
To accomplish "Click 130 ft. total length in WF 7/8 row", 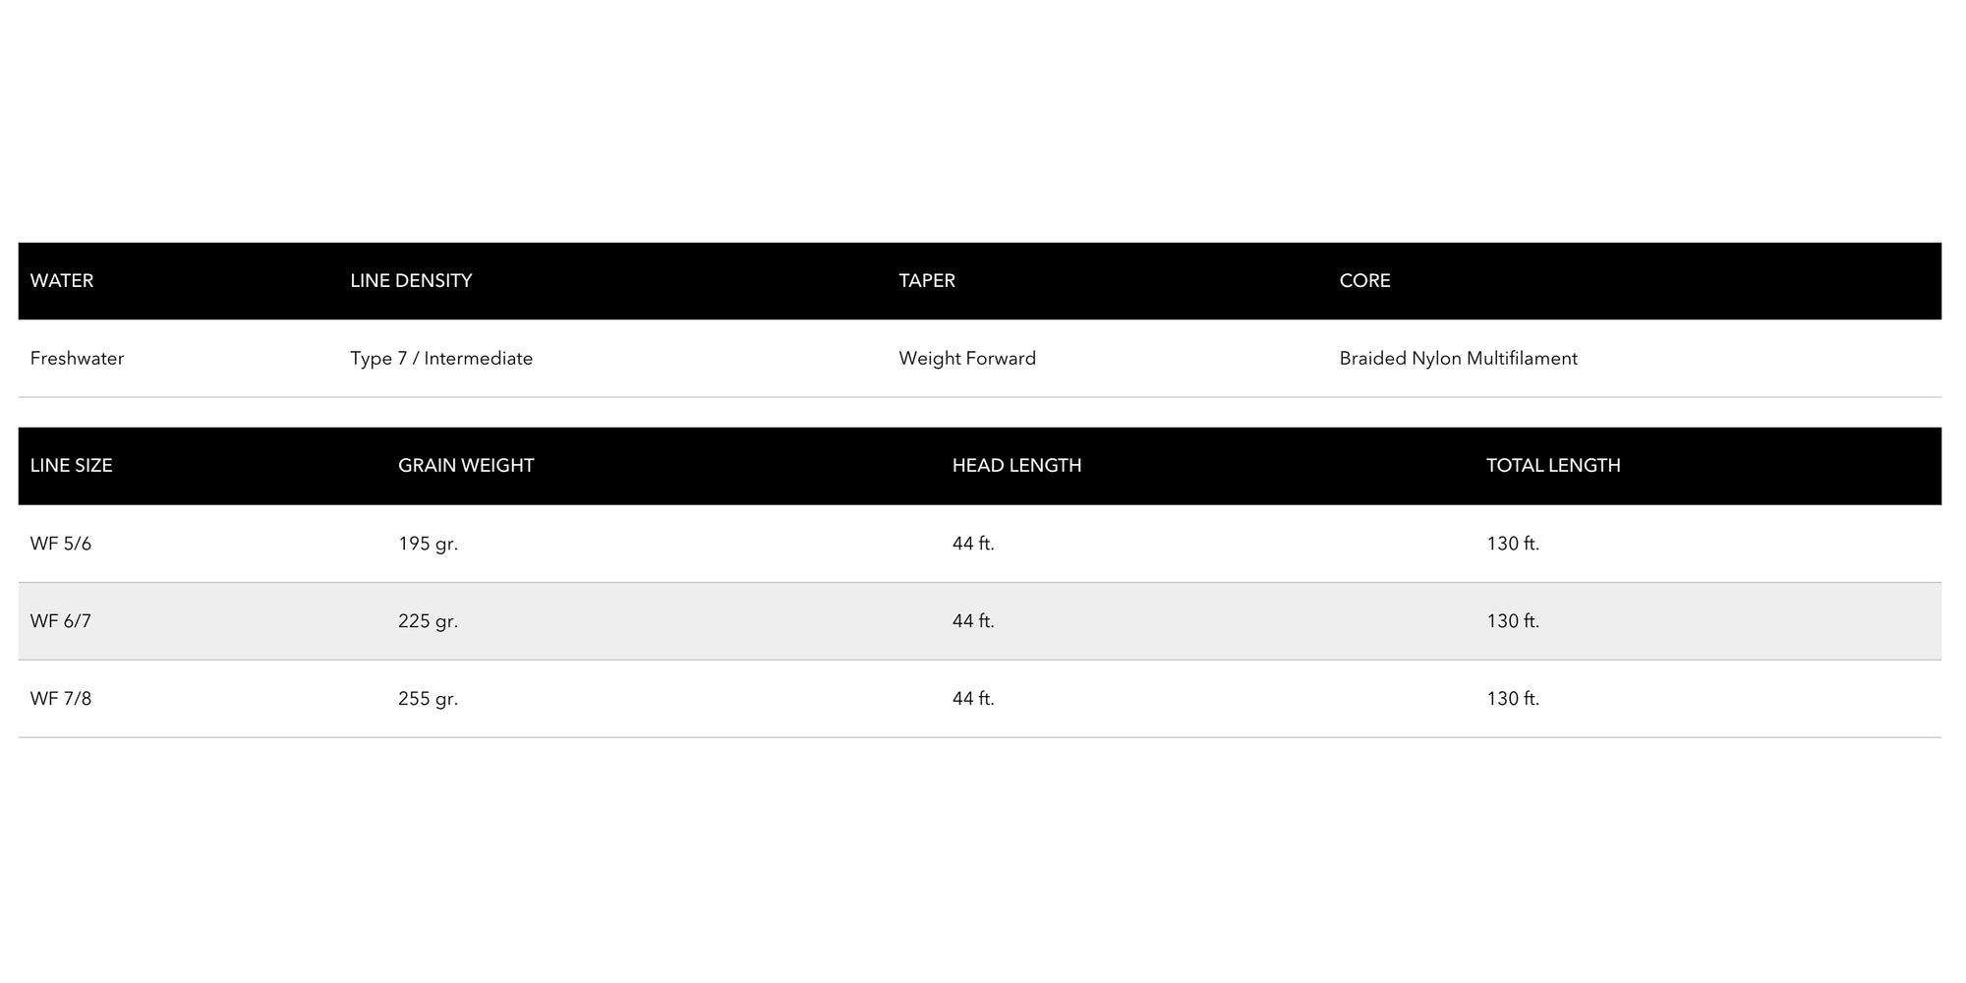I will point(1513,699).
